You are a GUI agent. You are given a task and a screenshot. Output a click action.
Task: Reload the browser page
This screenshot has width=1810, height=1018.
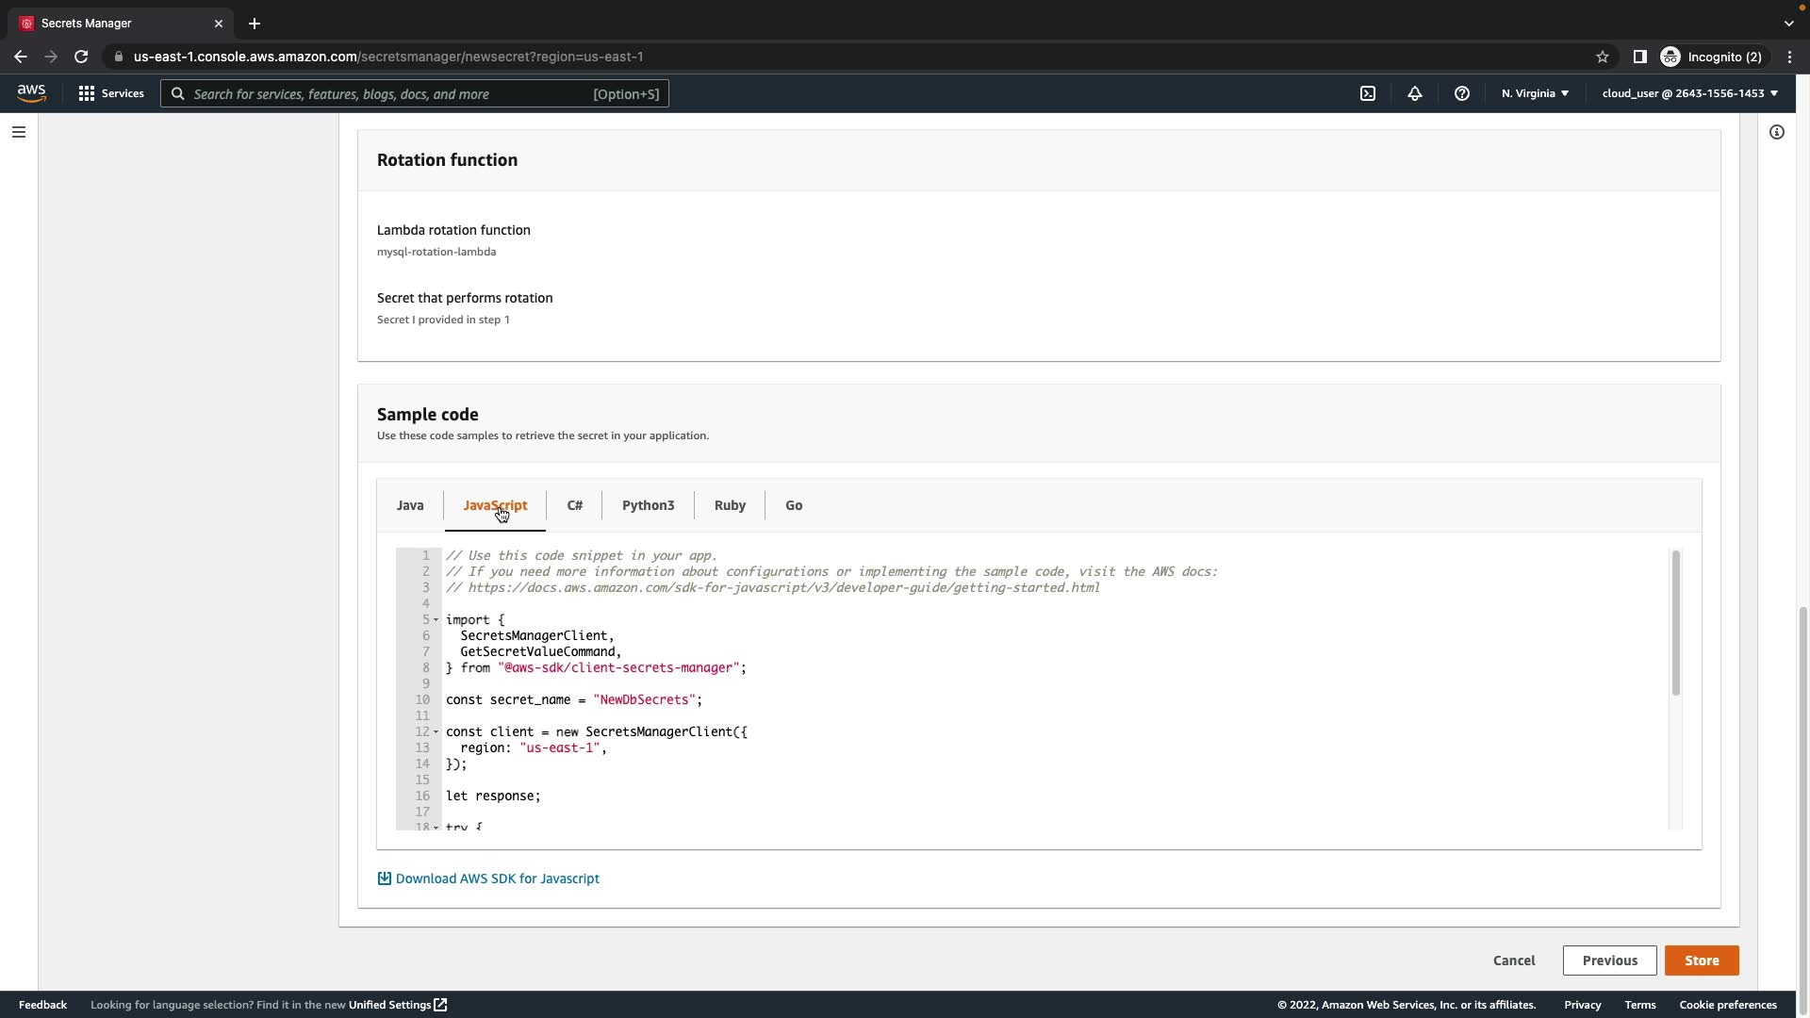point(81,57)
